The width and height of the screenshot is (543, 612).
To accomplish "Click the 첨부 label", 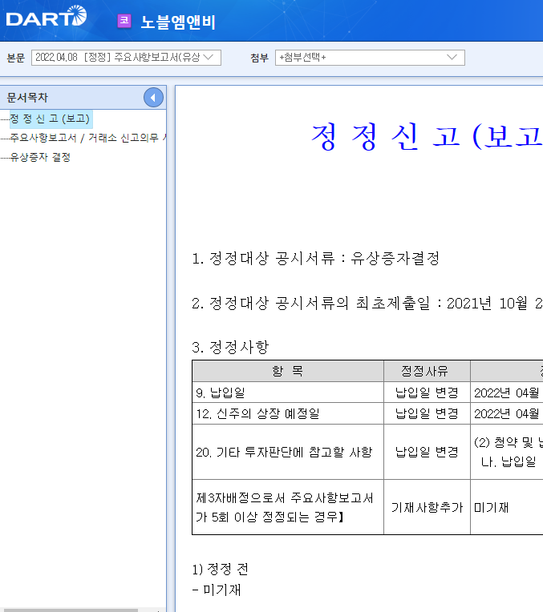I will [x=260, y=58].
